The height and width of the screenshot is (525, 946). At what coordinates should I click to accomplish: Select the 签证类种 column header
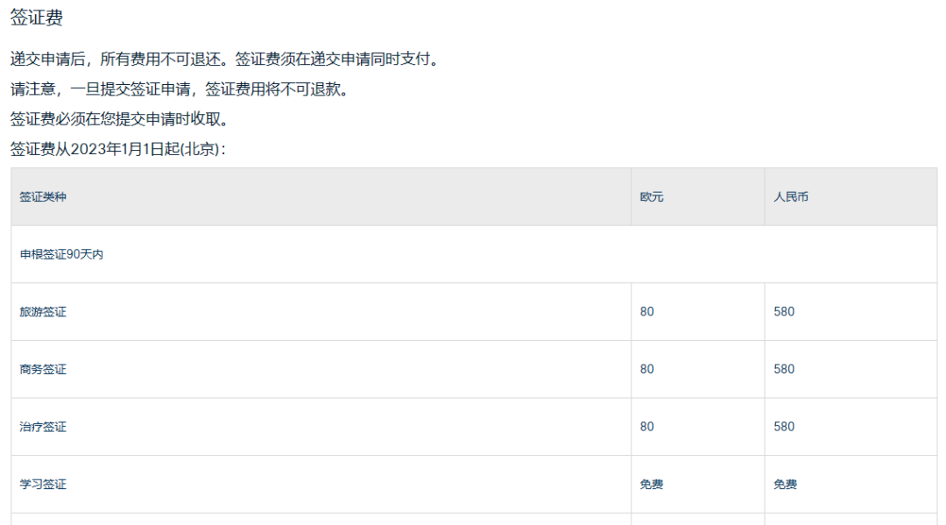[x=43, y=196]
